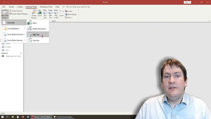Viewport: 211px width, 119px height.
Task: Expand From Other Sources submenu
Action: point(14,40)
